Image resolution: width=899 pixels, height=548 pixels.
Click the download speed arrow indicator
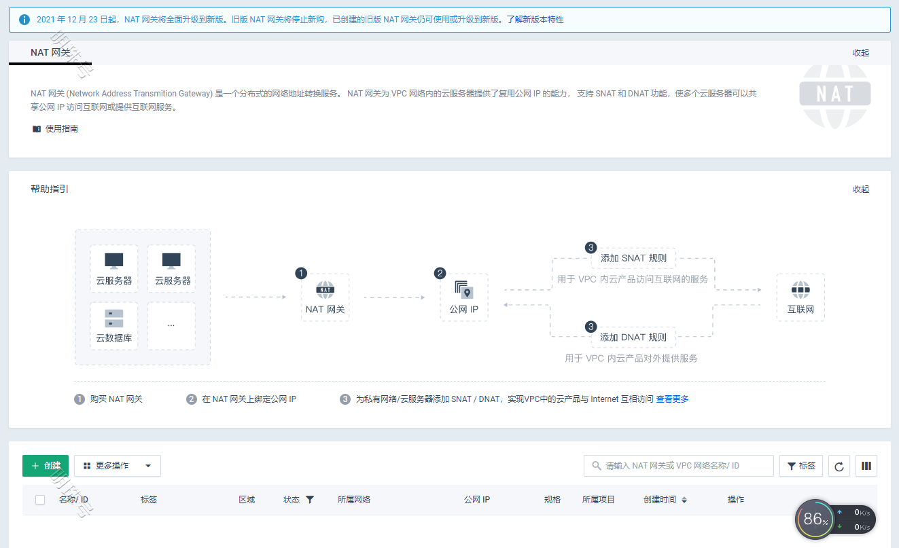[x=840, y=526]
